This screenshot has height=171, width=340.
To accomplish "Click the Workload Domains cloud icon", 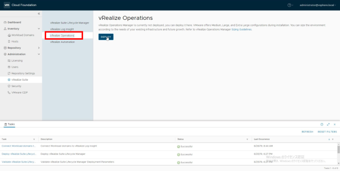I will [x=9, y=35].
